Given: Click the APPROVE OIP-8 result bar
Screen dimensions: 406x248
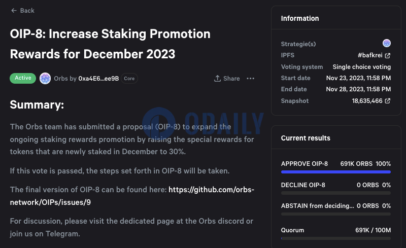Looking at the screenshot, I should pos(336,172).
